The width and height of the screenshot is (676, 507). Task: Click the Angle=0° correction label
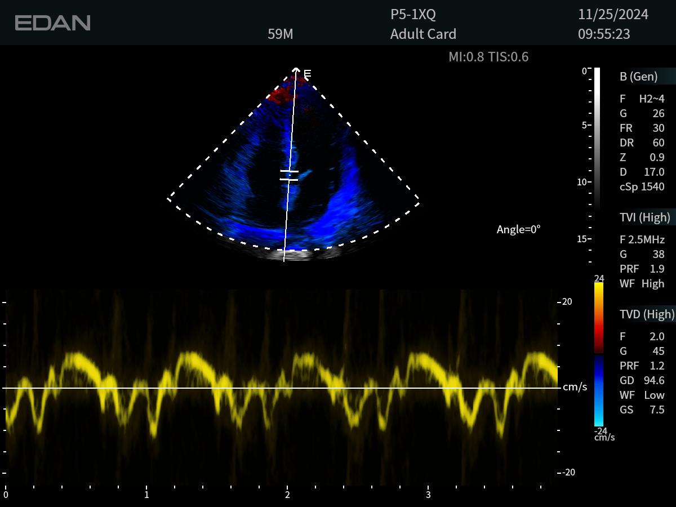(518, 229)
